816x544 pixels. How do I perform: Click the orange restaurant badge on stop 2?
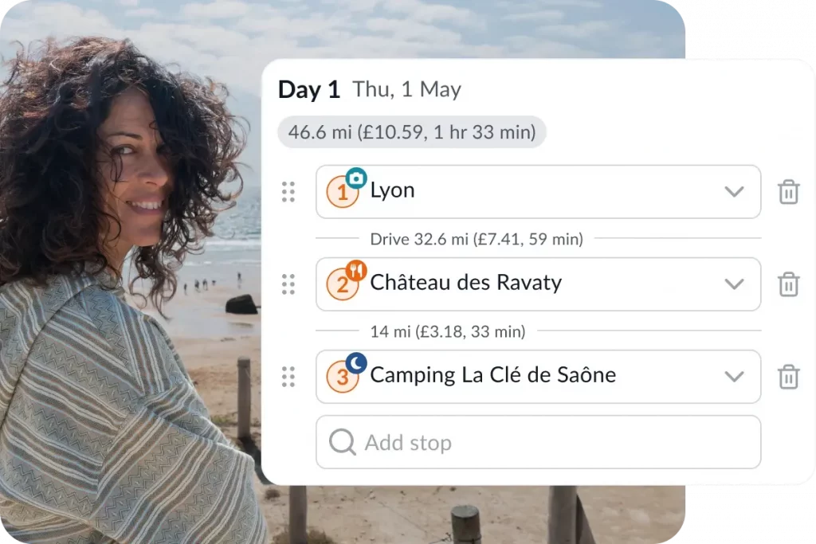coord(356,271)
